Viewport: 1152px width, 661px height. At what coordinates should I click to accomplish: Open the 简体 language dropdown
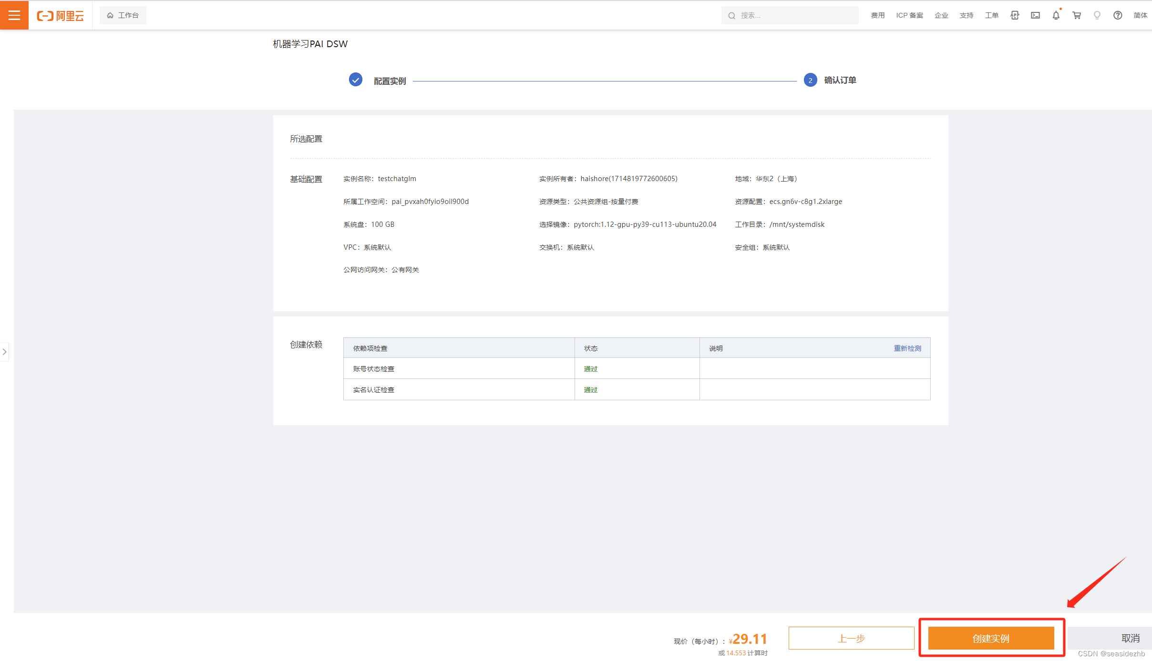click(x=1140, y=15)
